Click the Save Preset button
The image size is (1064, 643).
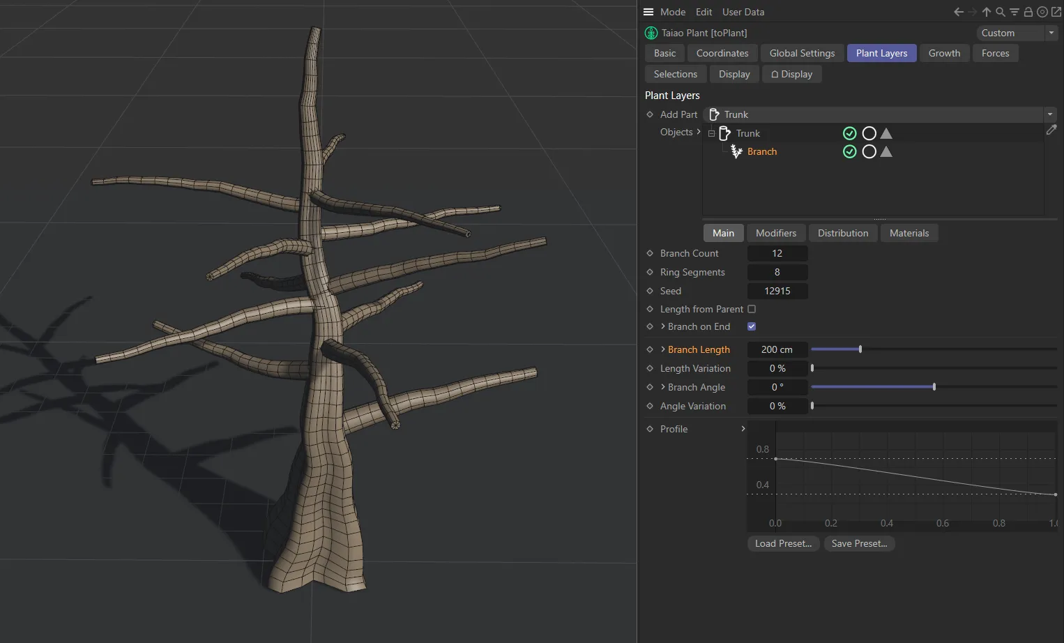click(859, 543)
